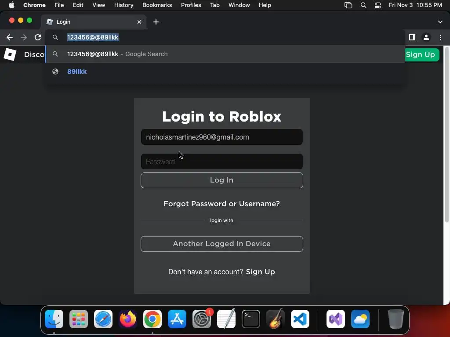450x337 pixels.
Task: Open the Edit menu
Action: point(78,5)
